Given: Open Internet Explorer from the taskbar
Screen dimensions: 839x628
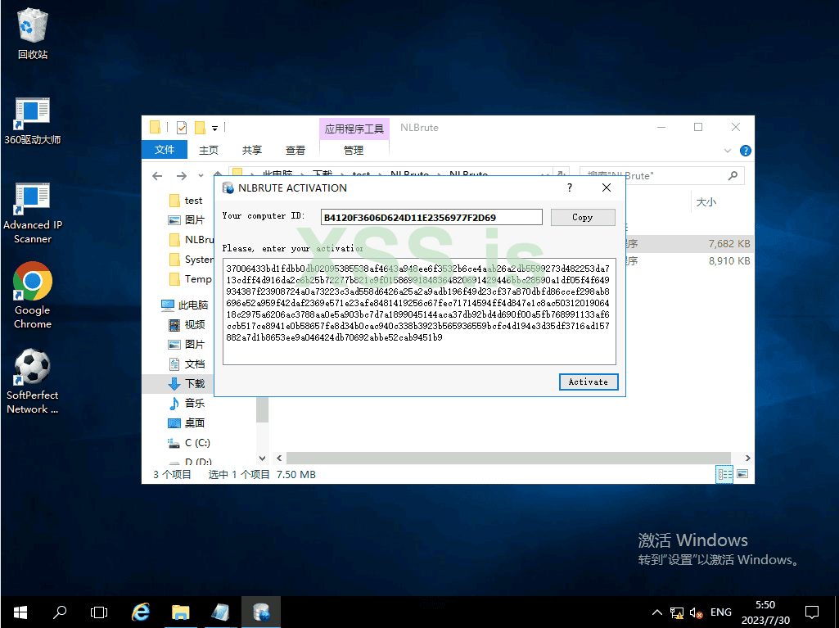Looking at the screenshot, I should (141, 612).
